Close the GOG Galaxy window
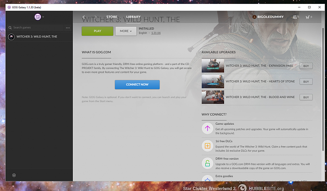The image size is (327, 191). click(x=320, y=7)
